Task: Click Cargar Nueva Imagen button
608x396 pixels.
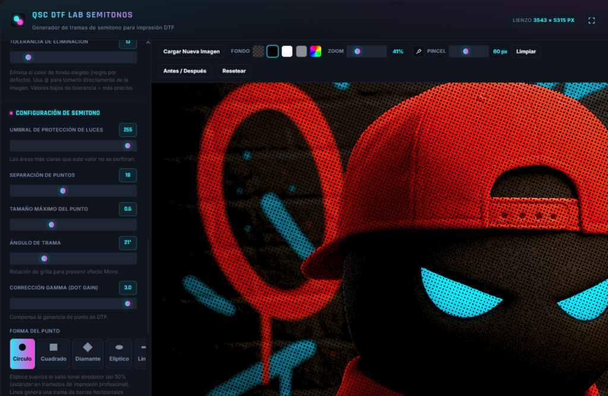Action: point(191,51)
